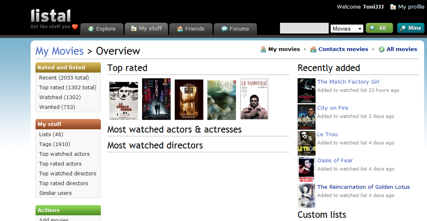
Task: Open the My profile link
Action: click(x=411, y=7)
